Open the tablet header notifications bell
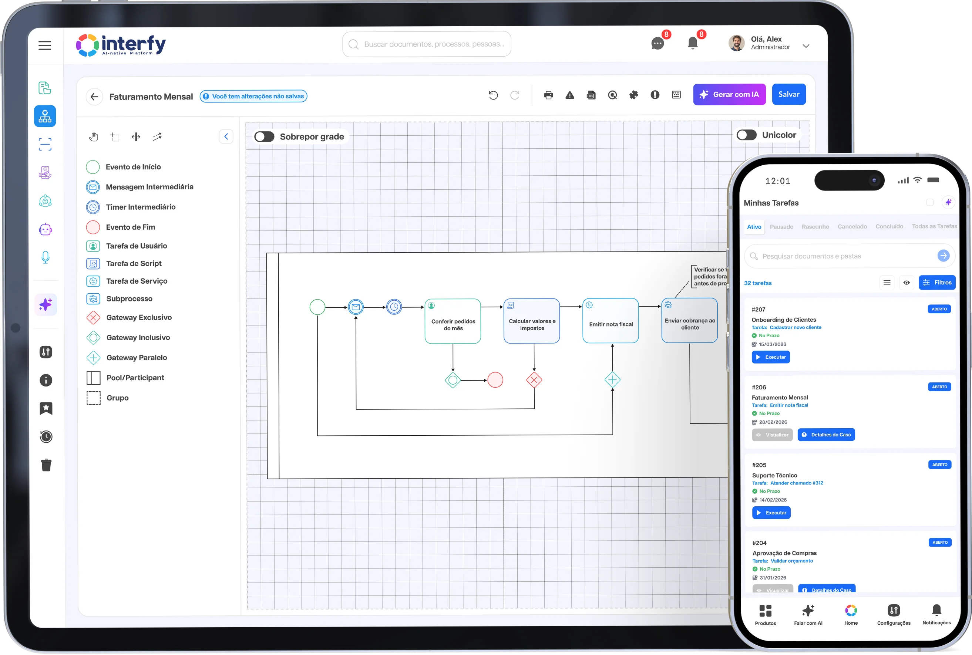Screen dimensions: 972x655 pyautogui.click(x=692, y=43)
